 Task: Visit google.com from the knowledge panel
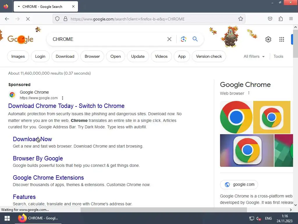point(239,185)
